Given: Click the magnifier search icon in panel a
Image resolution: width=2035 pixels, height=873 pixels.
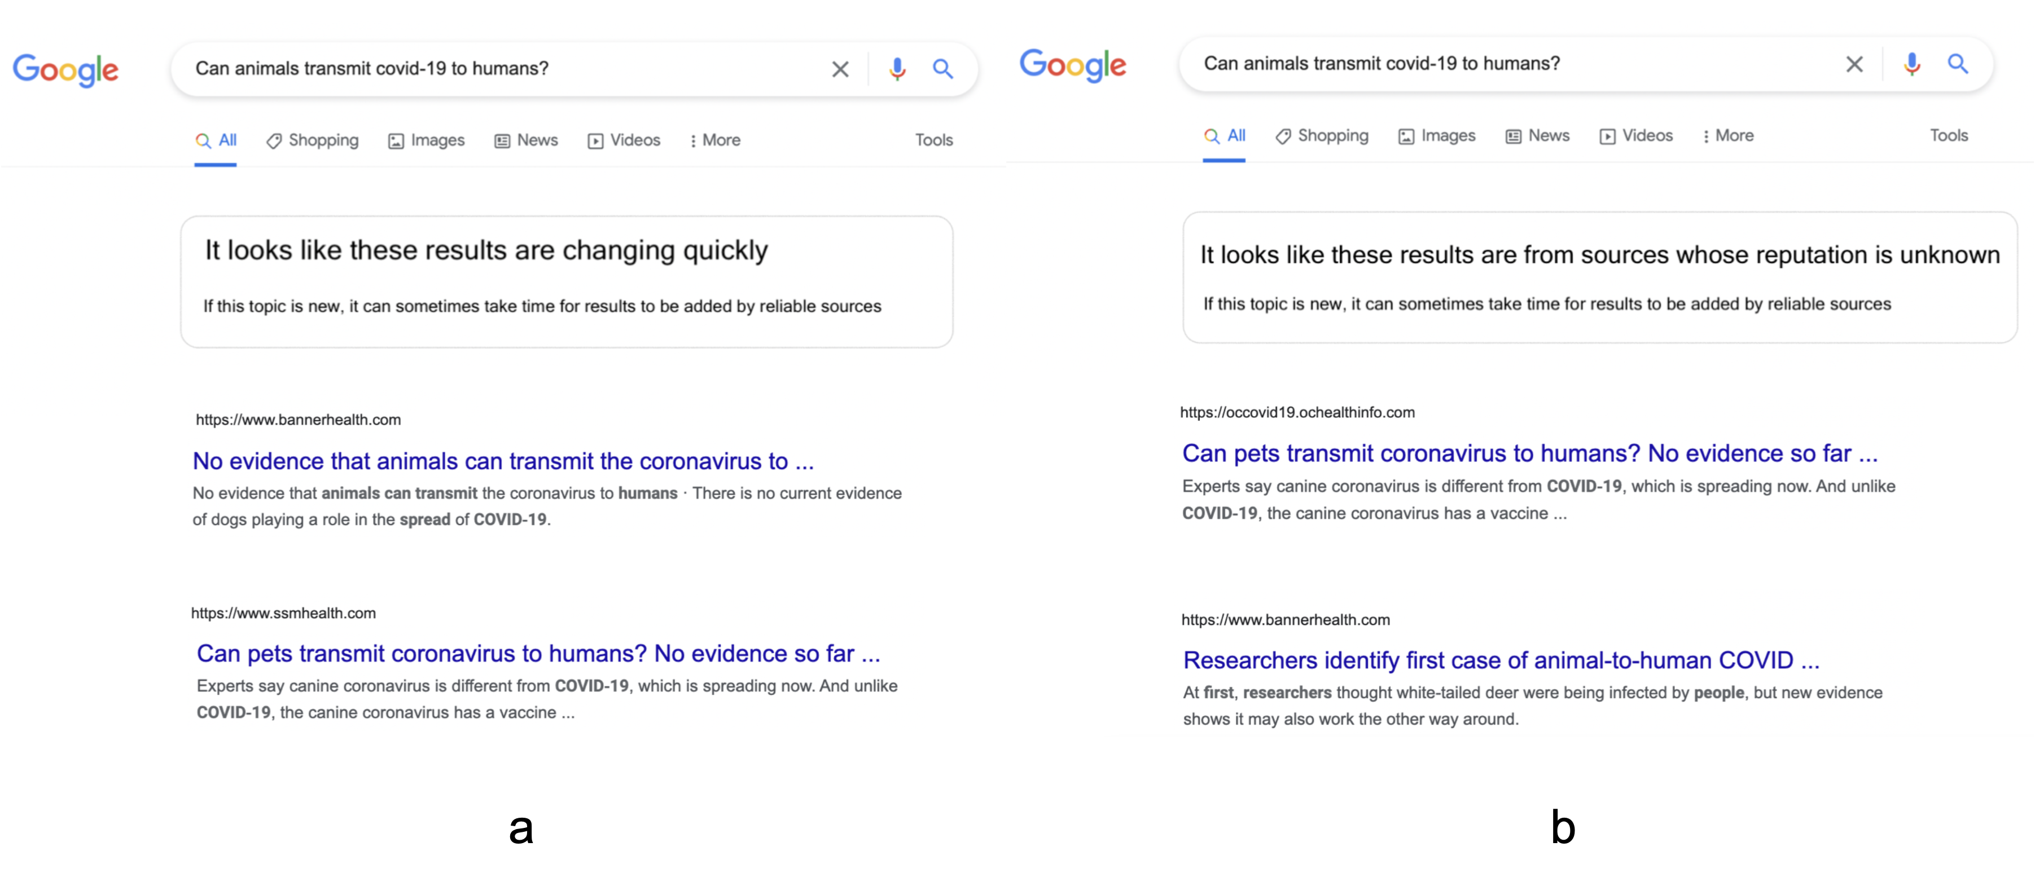Looking at the screenshot, I should coord(942,69).
